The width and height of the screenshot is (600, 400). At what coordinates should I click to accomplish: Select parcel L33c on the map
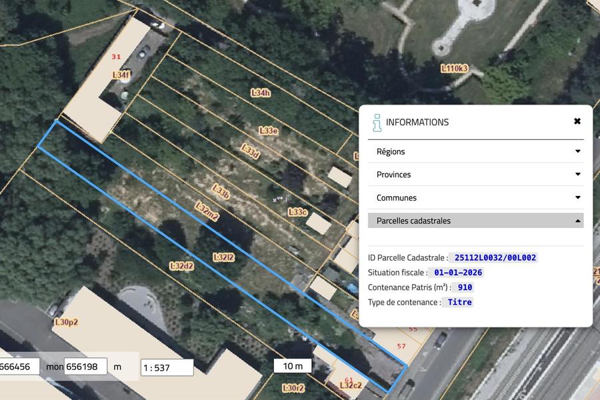pos(297,212)
